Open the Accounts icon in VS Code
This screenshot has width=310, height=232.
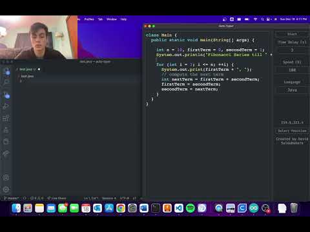6,177
